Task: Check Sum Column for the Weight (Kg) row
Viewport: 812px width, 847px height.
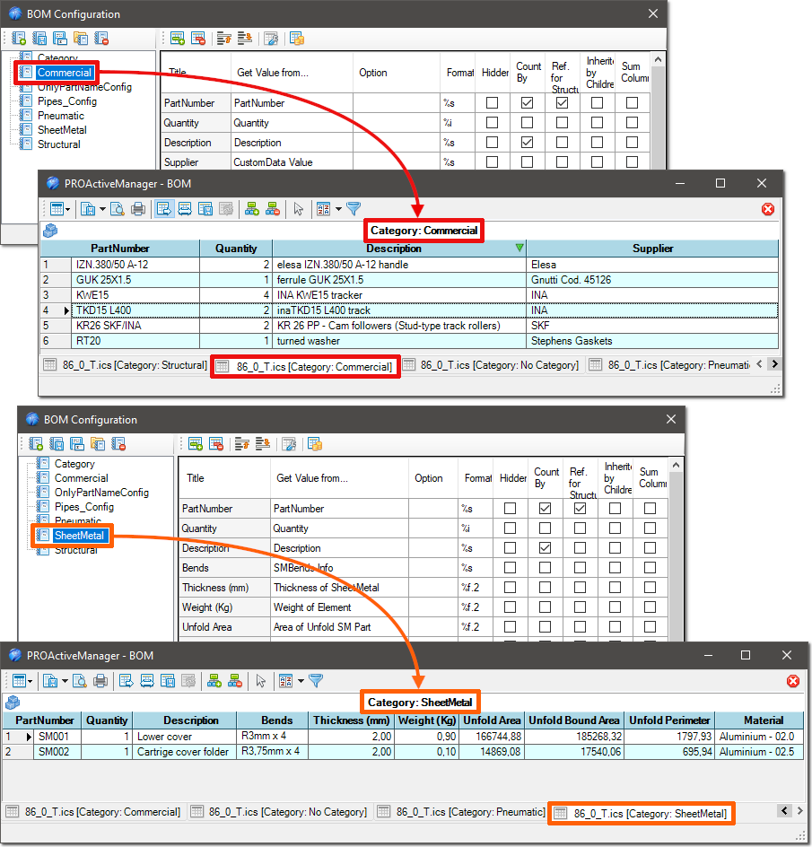Action: coord(650,607)
